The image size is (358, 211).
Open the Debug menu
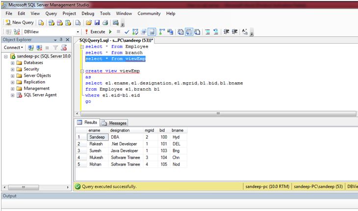tap(88, 13)
